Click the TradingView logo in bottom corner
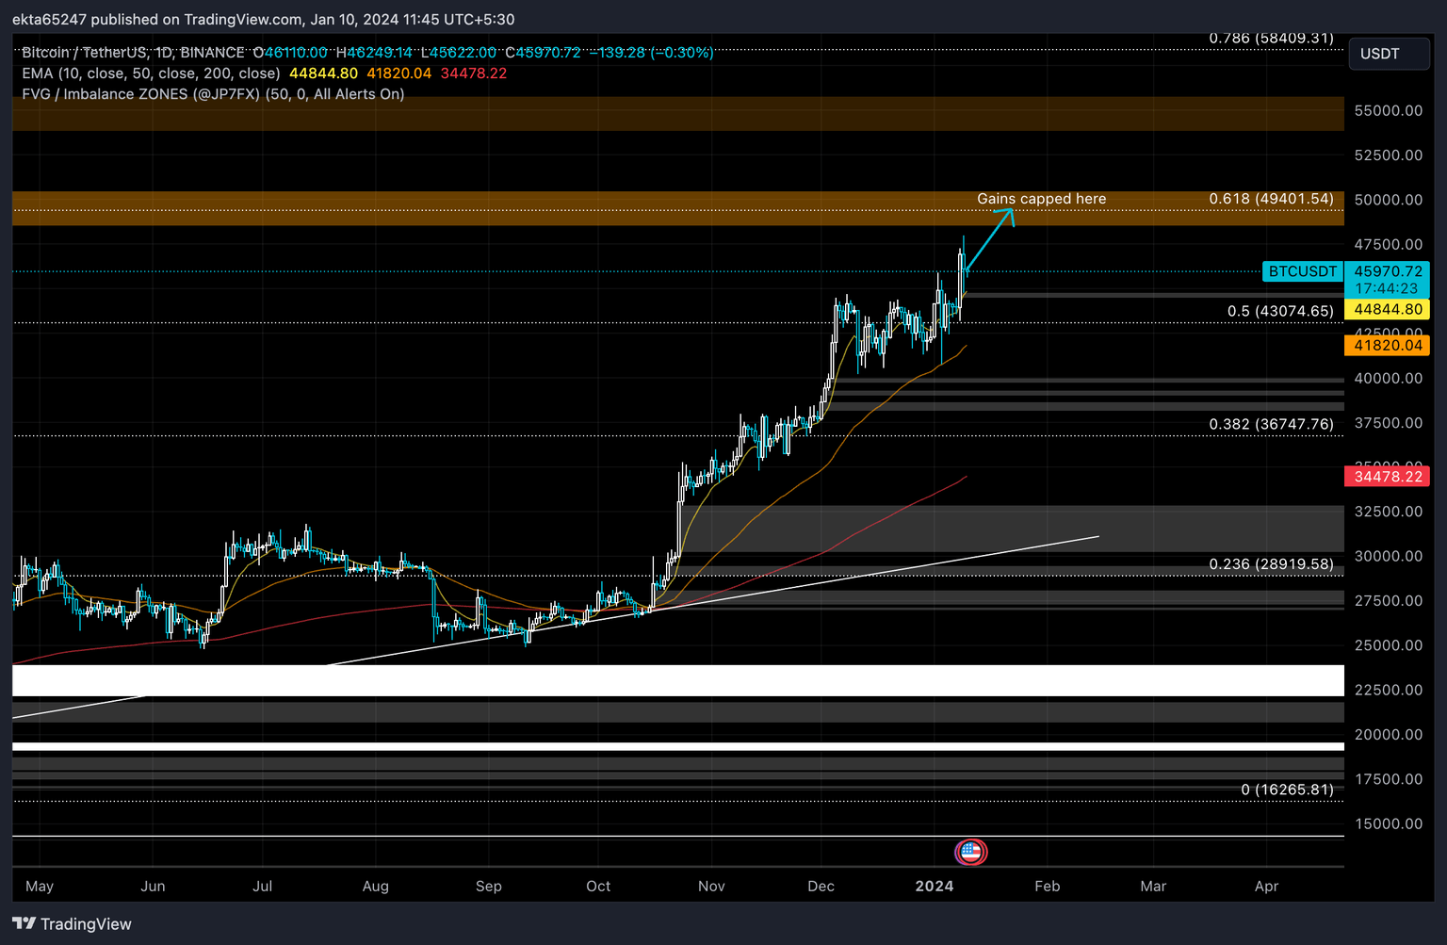 point(25,923)
